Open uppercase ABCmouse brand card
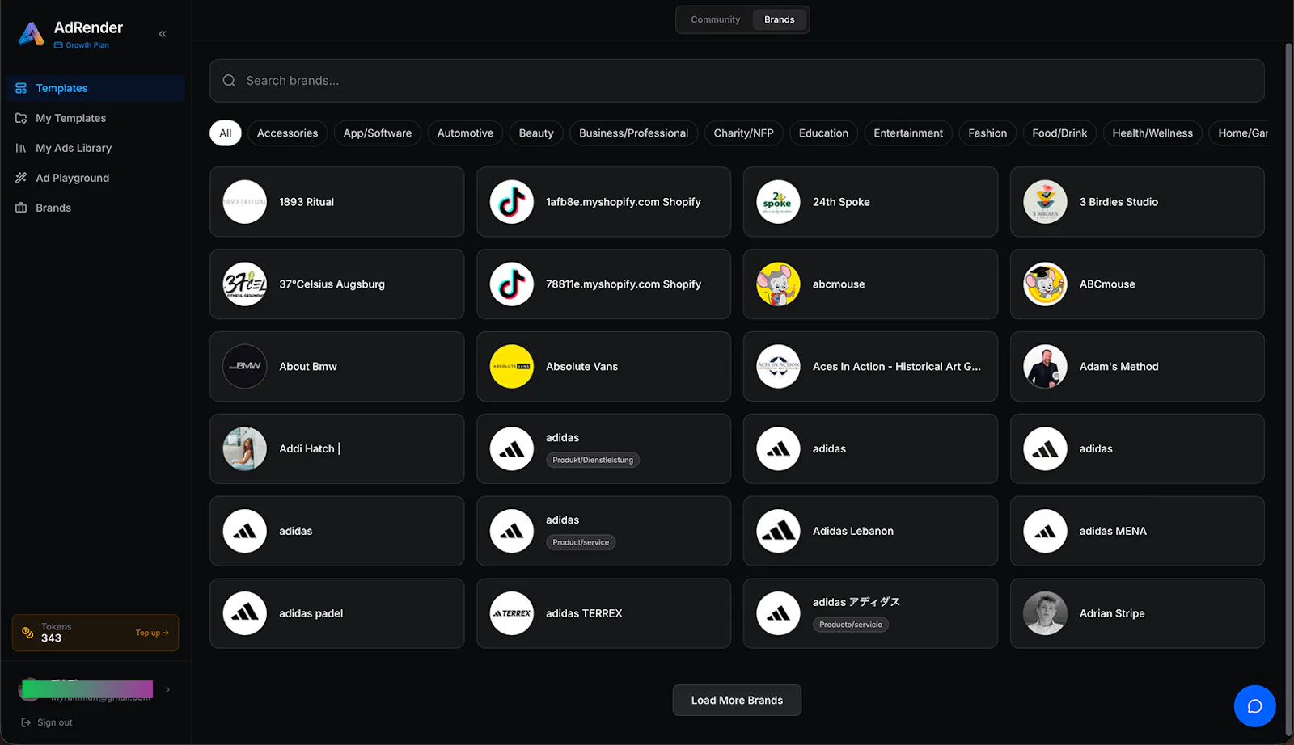 (x=1137, y=284)
